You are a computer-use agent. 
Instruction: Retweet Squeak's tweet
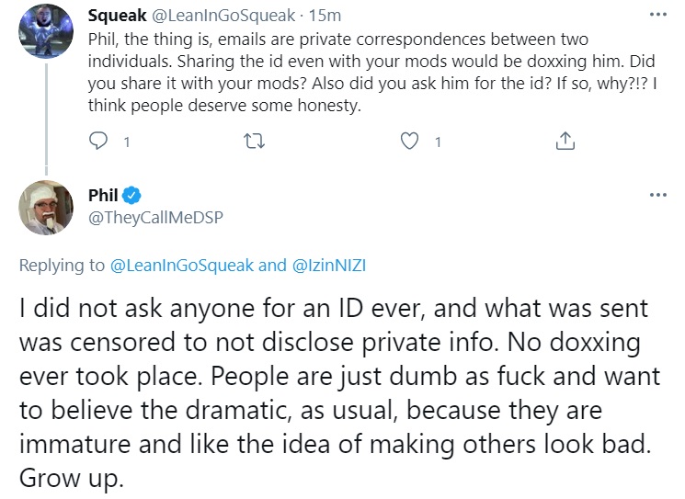coord(254,141)
